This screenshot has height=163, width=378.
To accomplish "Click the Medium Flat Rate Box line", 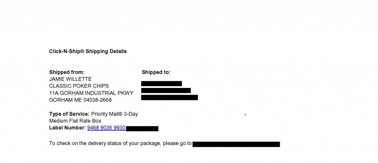I will (x=75, y=121).
